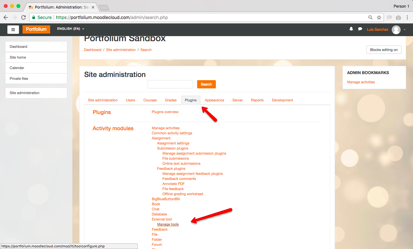Switch to the Development tab
The height and width of the screenshot is (249, 413).
tap(283, 100)
